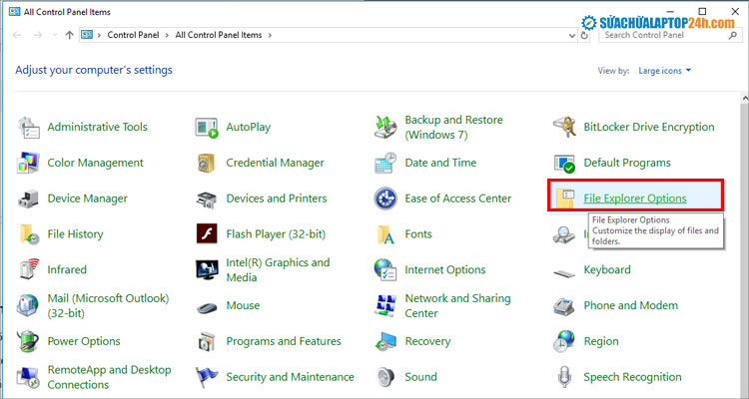749x399 pixels.
Task: Open the recent locations dropdown arrow
Action: [x=55, y=35]
